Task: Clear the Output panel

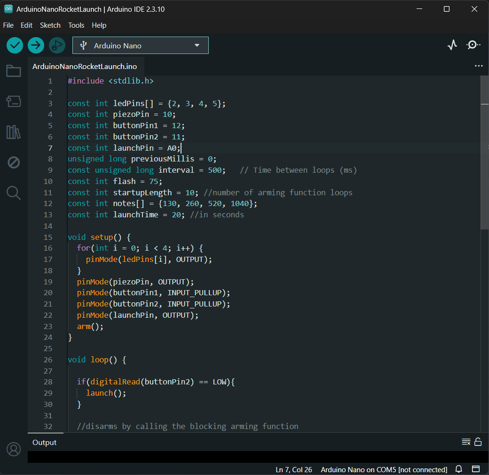Action: (x=466, y=442)
